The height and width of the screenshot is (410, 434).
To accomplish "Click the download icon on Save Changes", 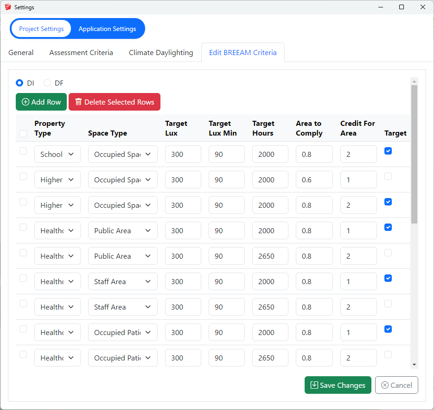I will point(314,385).
